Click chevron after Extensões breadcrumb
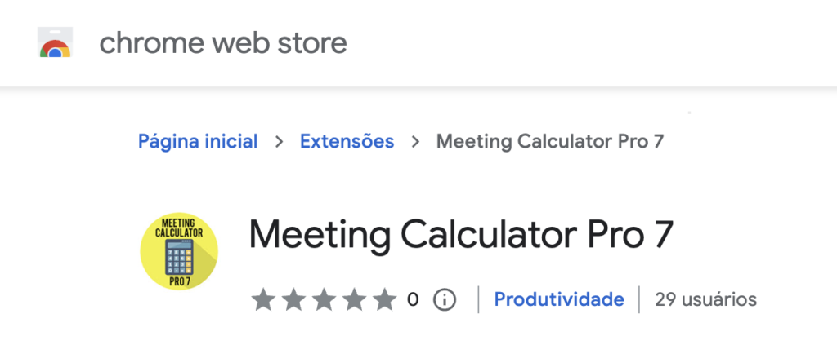Screen dimensions: 837x345 [415, 142]
